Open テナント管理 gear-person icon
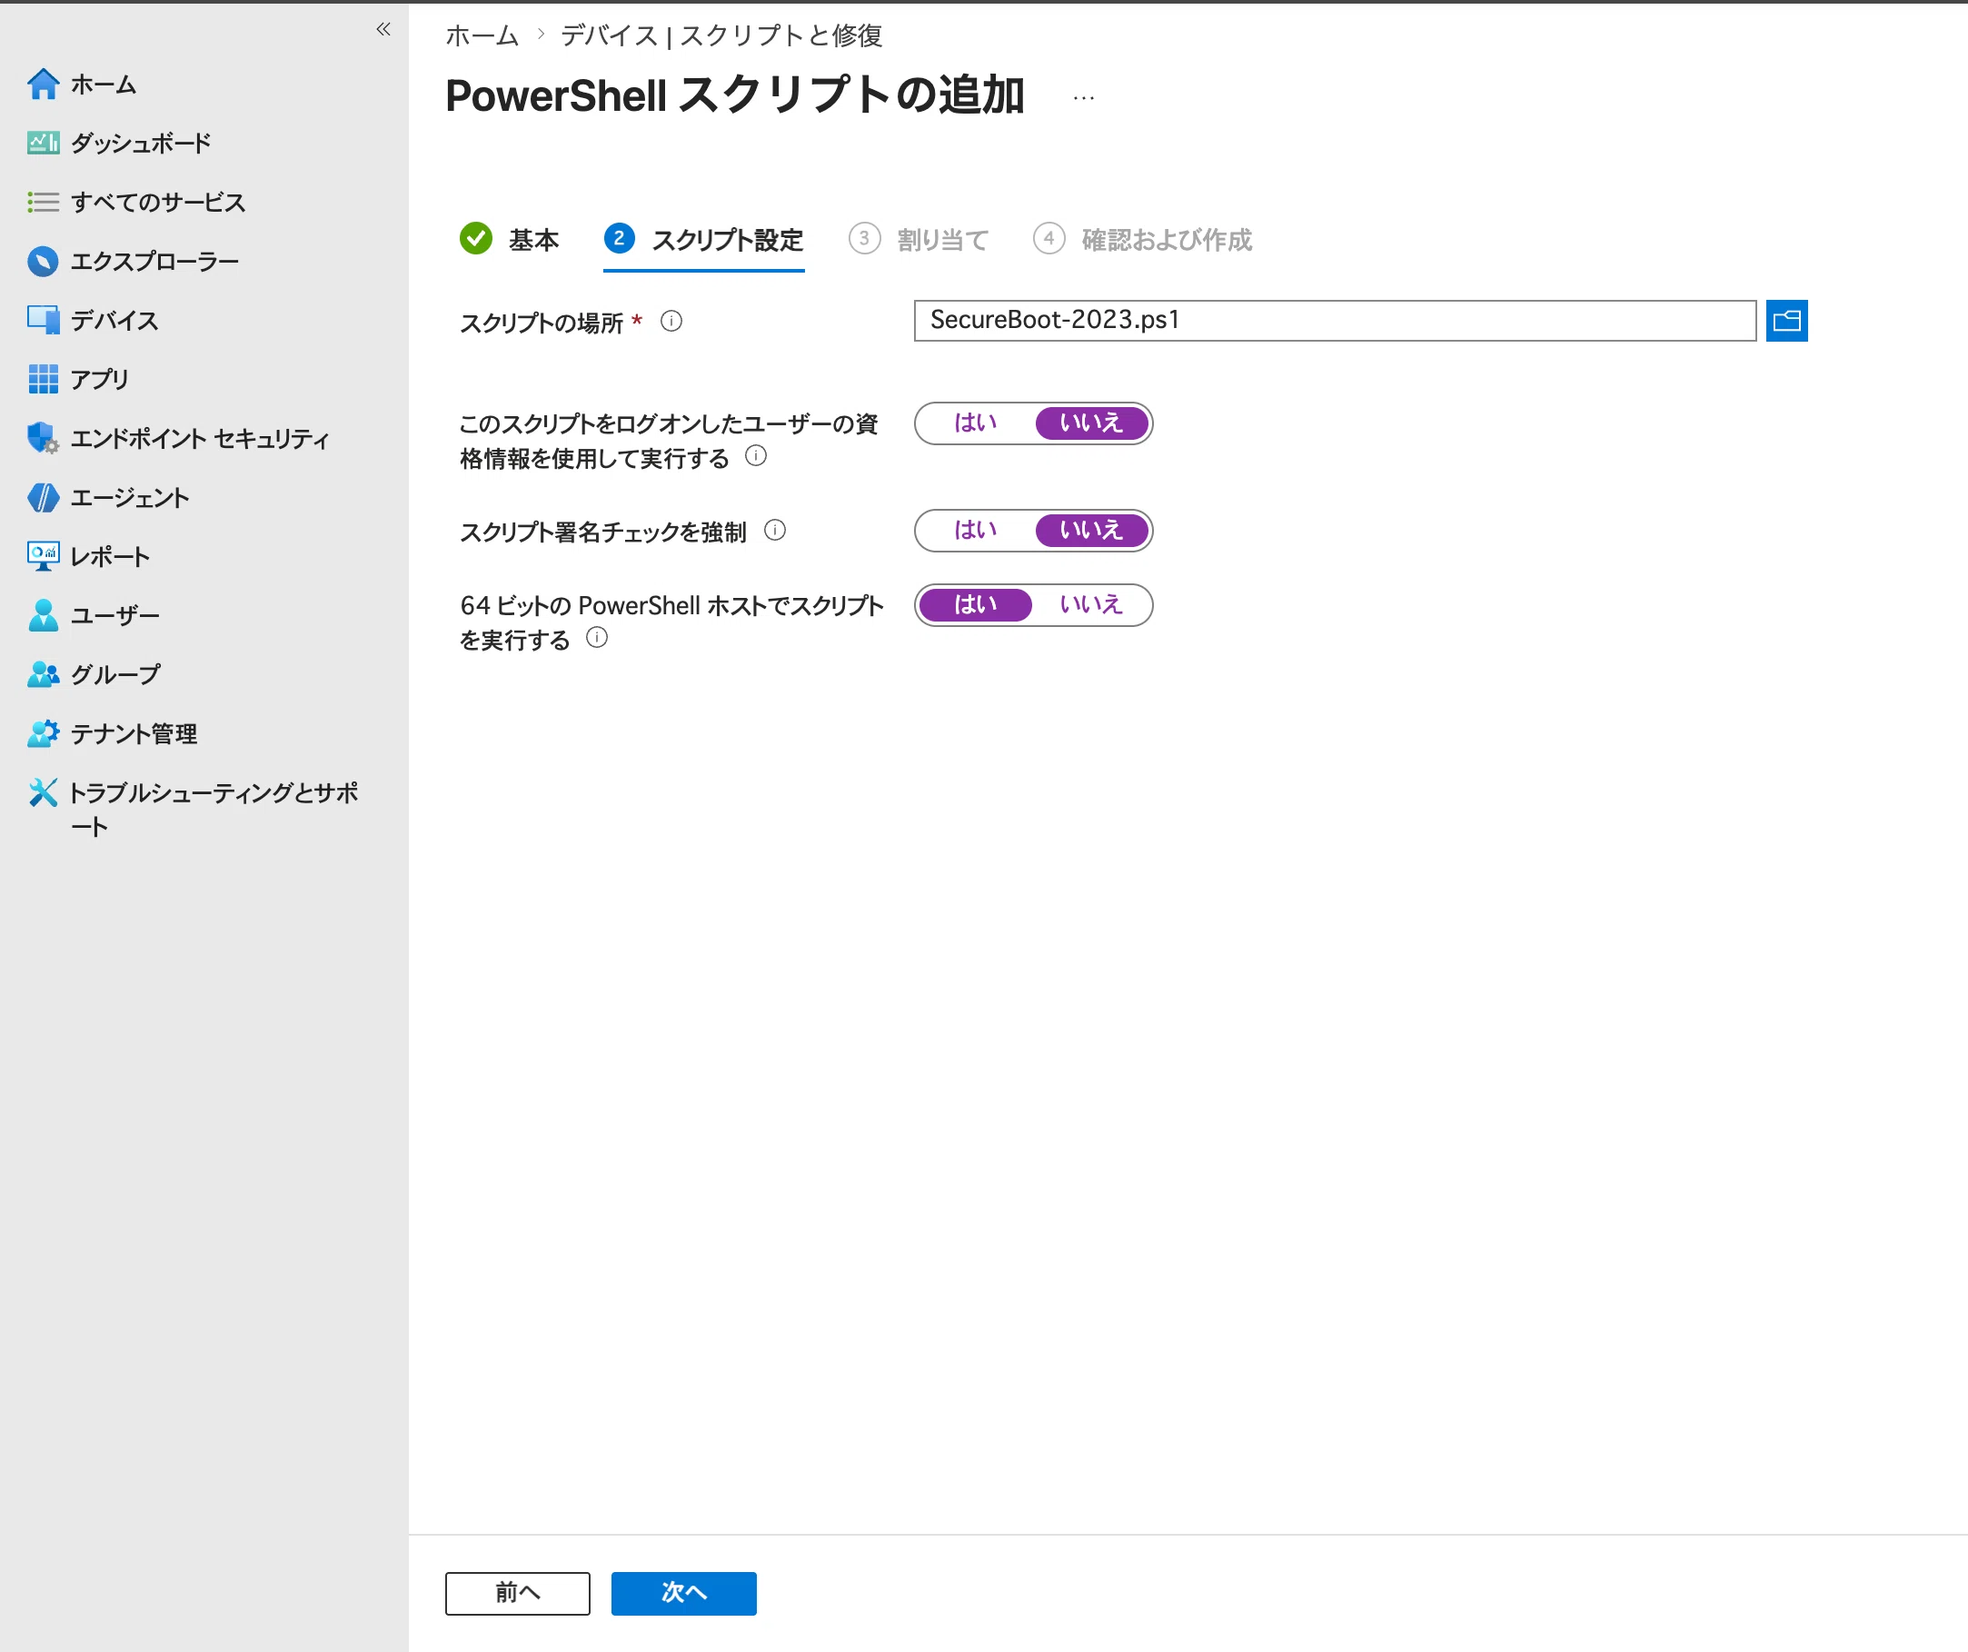1968x1652 pixels. [x=43, y=733]
